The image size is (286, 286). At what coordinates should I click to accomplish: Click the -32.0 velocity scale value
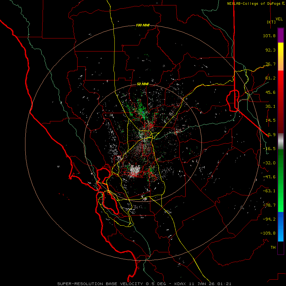[269, 163]
